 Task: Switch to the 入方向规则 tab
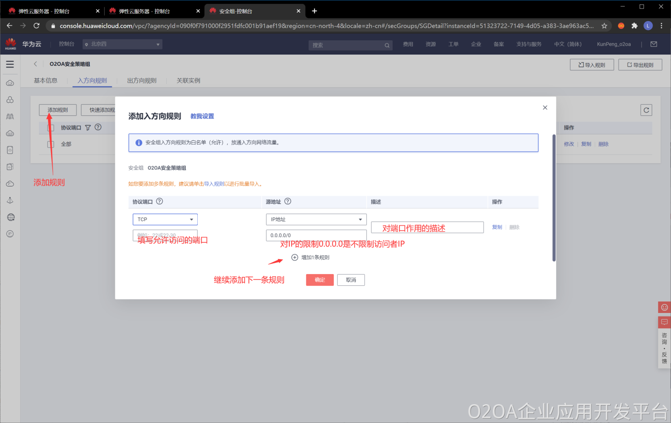(92, 80)
